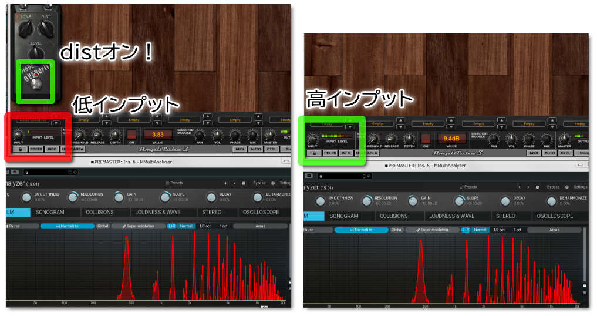
Task: Open INFO in the left AmpliTube
Action: pos(52,149)
